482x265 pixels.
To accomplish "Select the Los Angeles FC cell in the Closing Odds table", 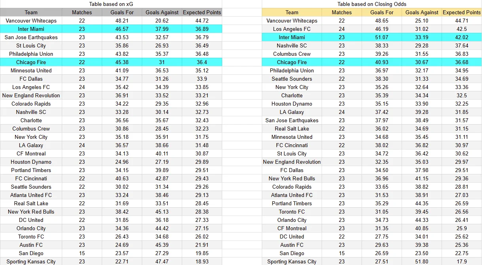I will click(291, 29).
